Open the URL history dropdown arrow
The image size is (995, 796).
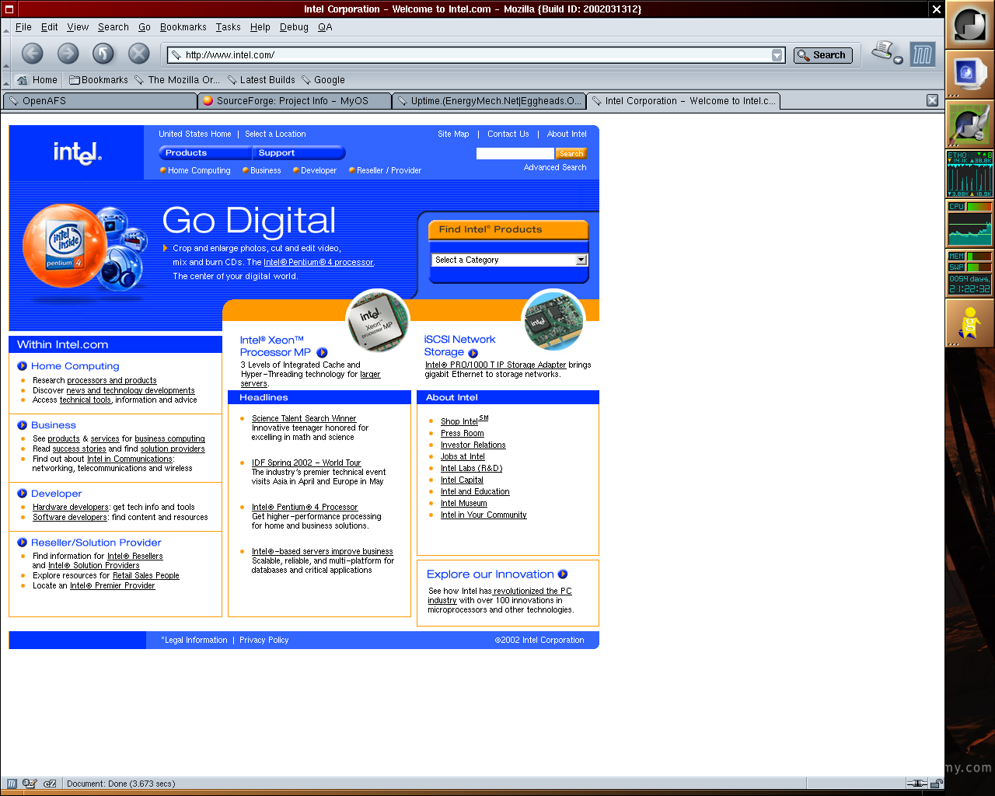[777, 55]
